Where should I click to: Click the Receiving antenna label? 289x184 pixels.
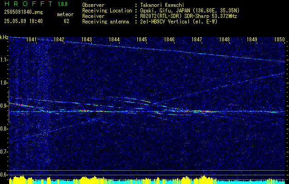[x=106, y=22]
